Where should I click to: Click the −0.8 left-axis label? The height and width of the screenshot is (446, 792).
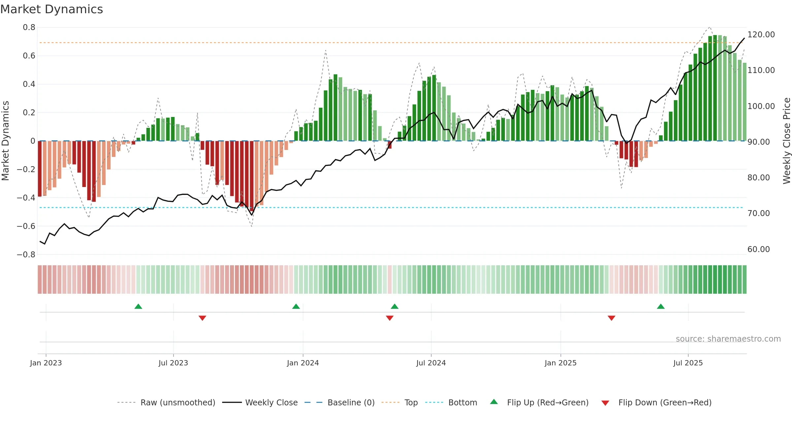point(26,255)
